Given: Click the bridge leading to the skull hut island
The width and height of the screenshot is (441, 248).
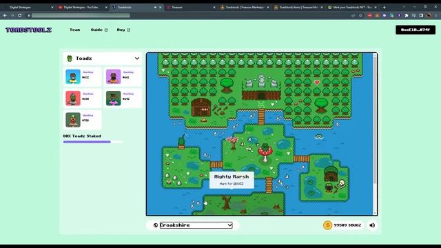Looking at the screenshot, I should (302, 159).
